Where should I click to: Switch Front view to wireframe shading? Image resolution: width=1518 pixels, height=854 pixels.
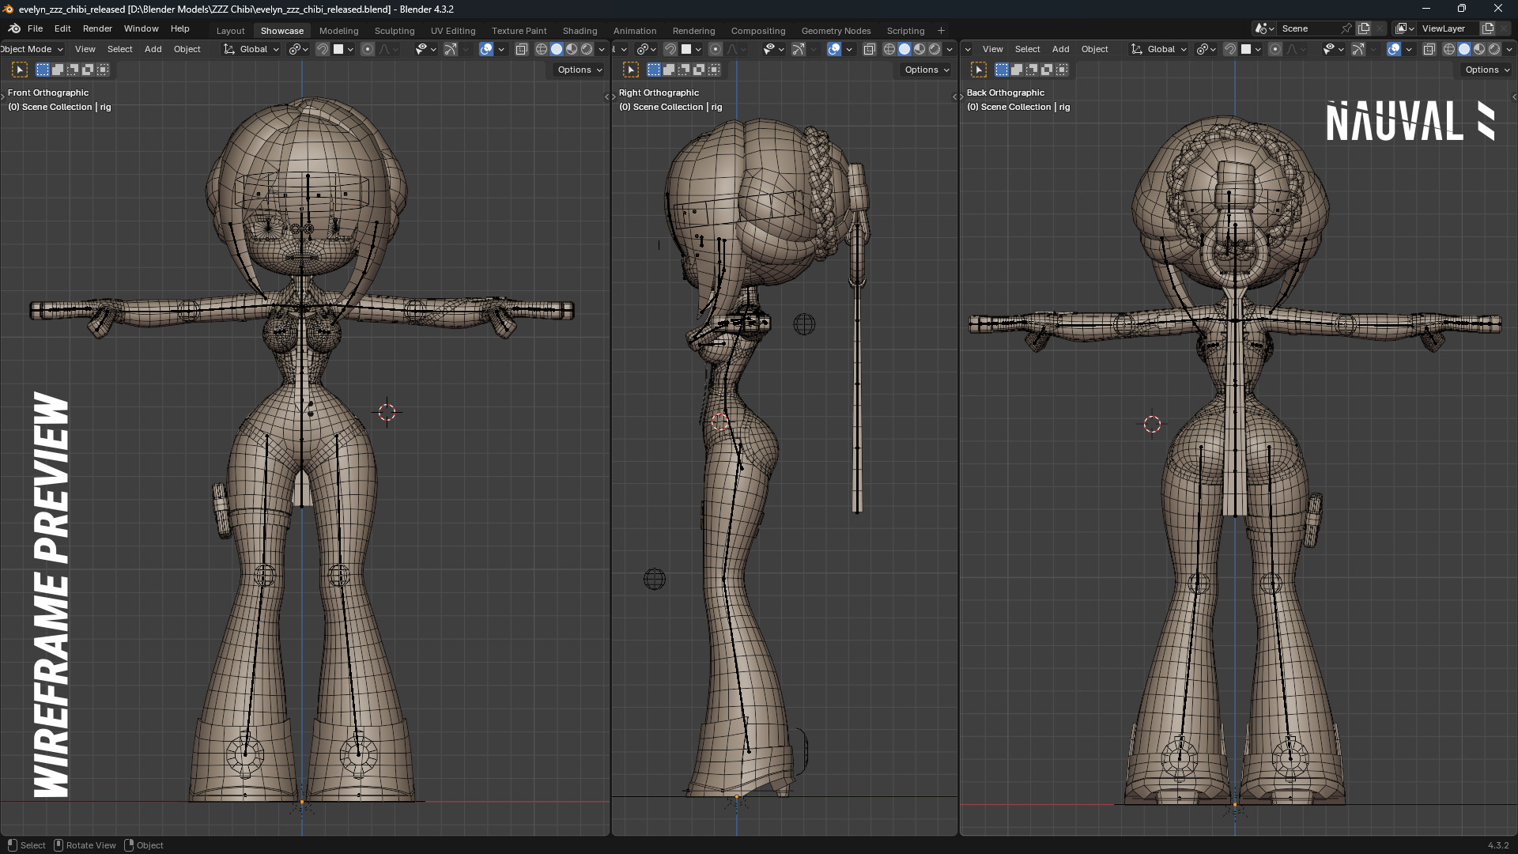pyautogui.click(x=542, y=49)
